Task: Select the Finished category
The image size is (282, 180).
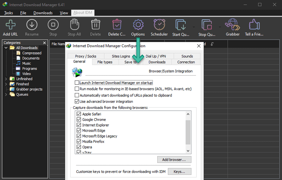Action: (22, 84)
